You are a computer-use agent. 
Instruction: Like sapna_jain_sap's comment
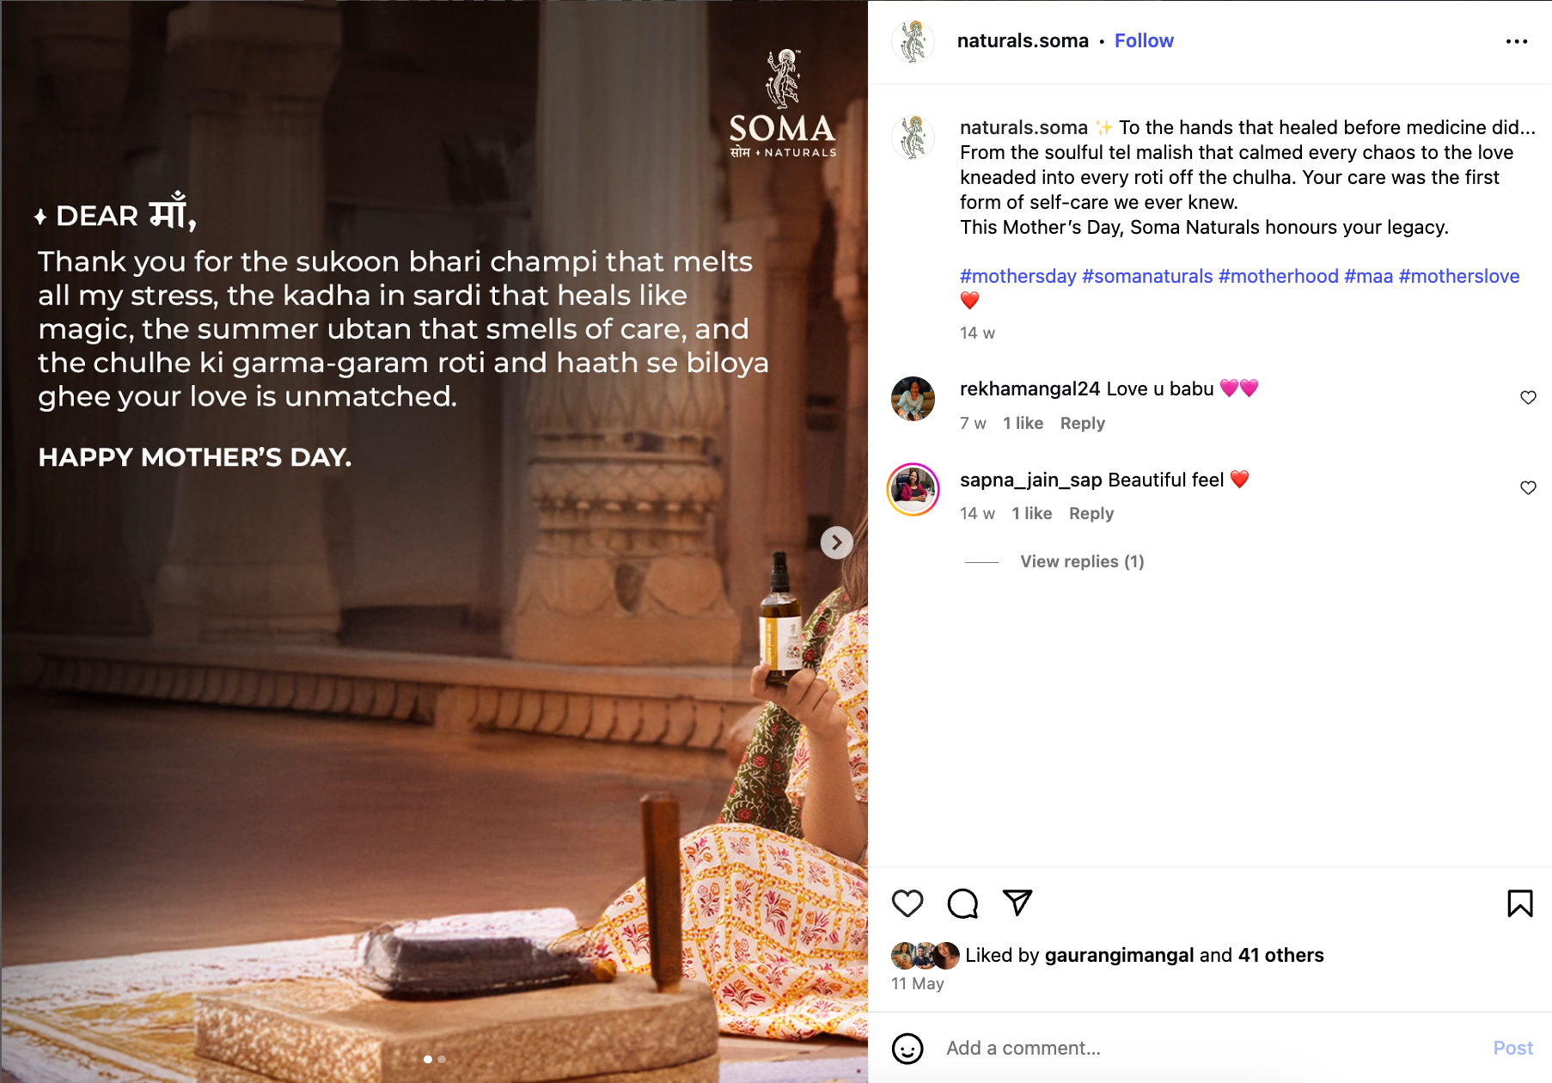(x=1528, y=487)
